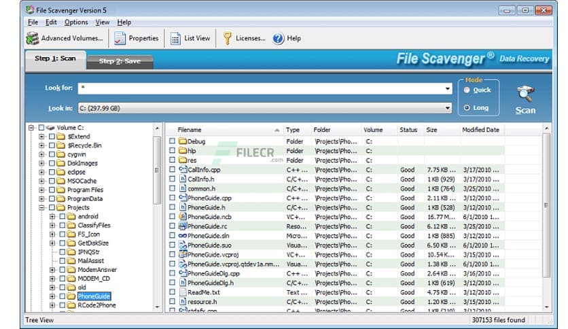The image size is (568, 329).
Task: Click into the Look for text field
Action: 261,89
